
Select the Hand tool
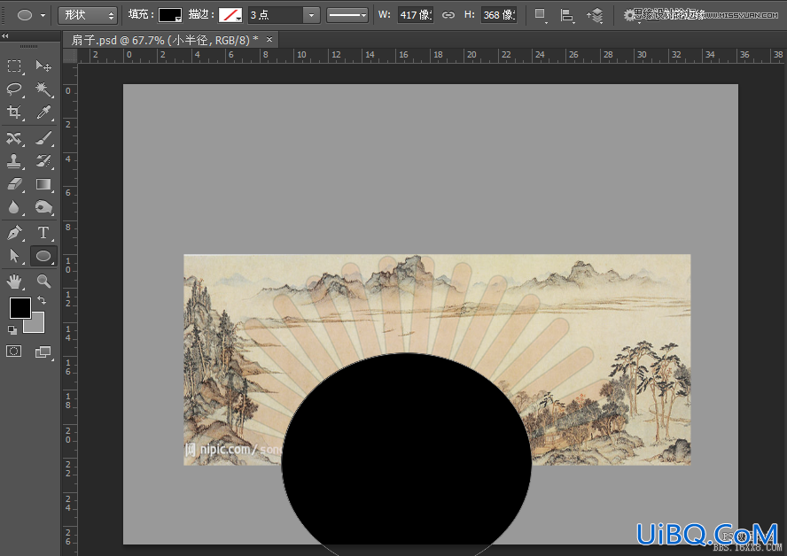point(14,282)
